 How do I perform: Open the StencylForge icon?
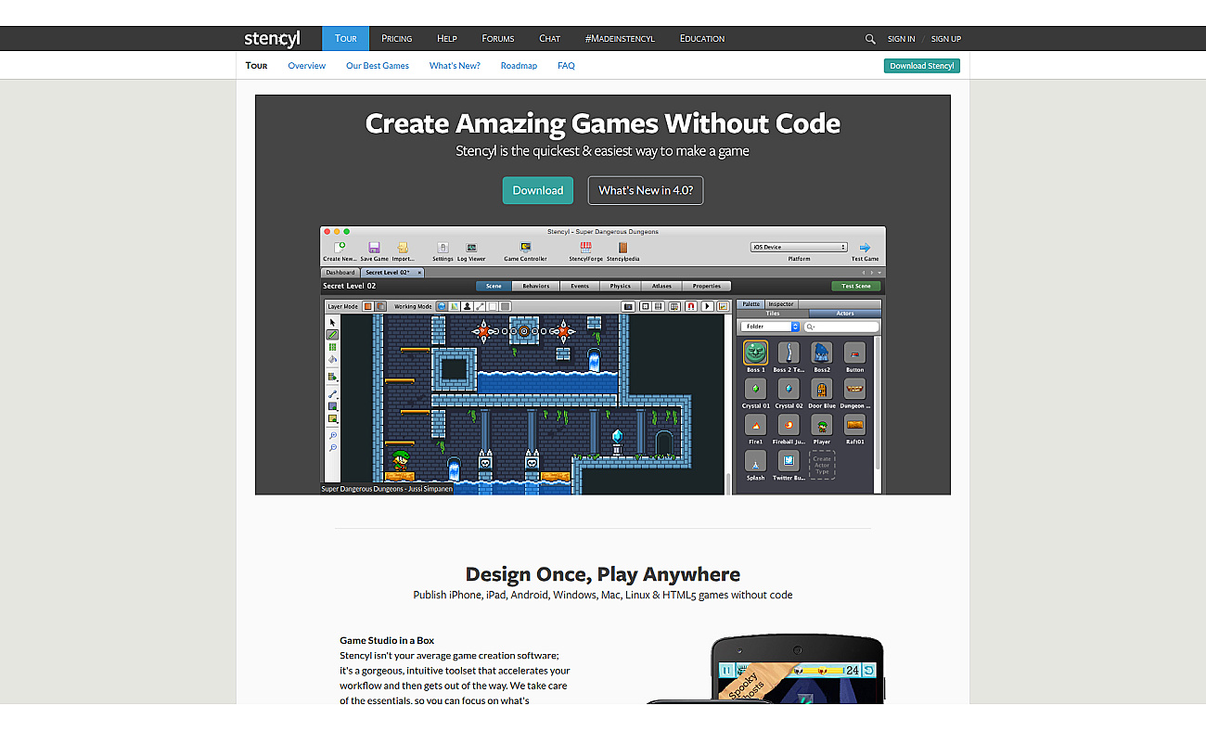point(585,248)
